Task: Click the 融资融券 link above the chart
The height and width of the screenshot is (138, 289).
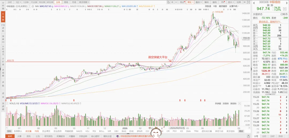Action: pyautogui.click(x=223, y=6)
